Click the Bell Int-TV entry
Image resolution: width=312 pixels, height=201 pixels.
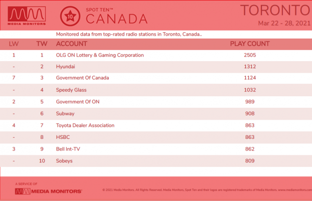click(x=68, y=149)
